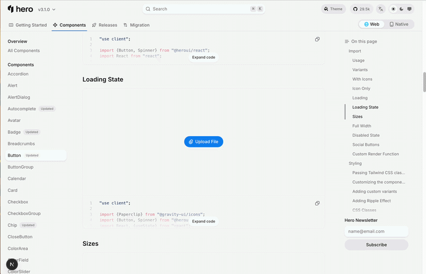
Task: Open the language translation menu
Action: click(381, 9)
